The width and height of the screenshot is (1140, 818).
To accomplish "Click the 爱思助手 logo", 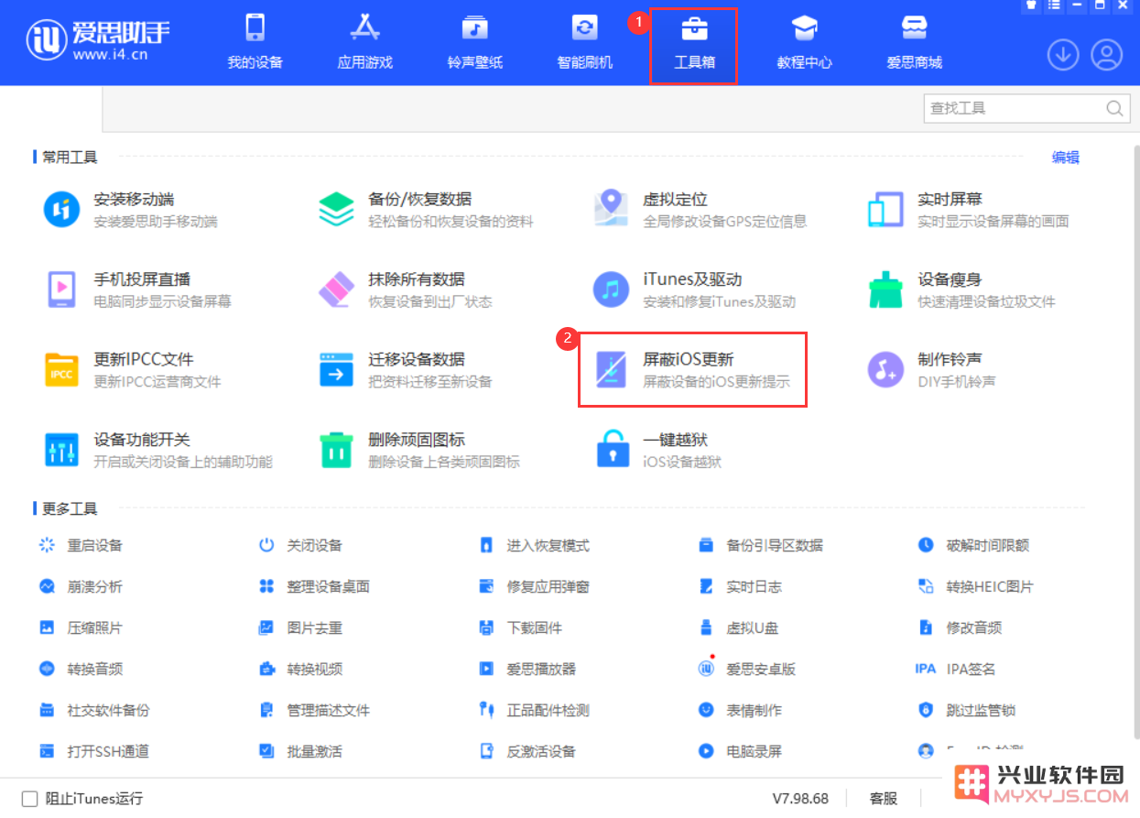I will (98, 40).
